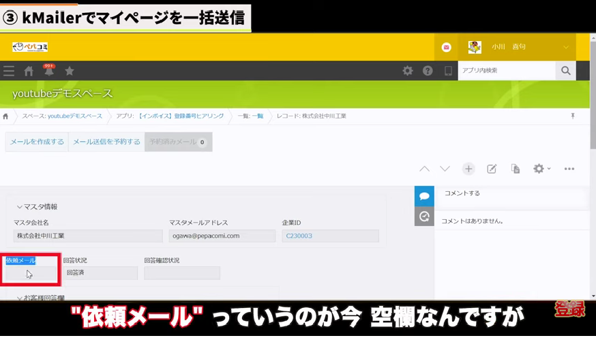
Task: Click the user avatar picture
Action: 475,47
